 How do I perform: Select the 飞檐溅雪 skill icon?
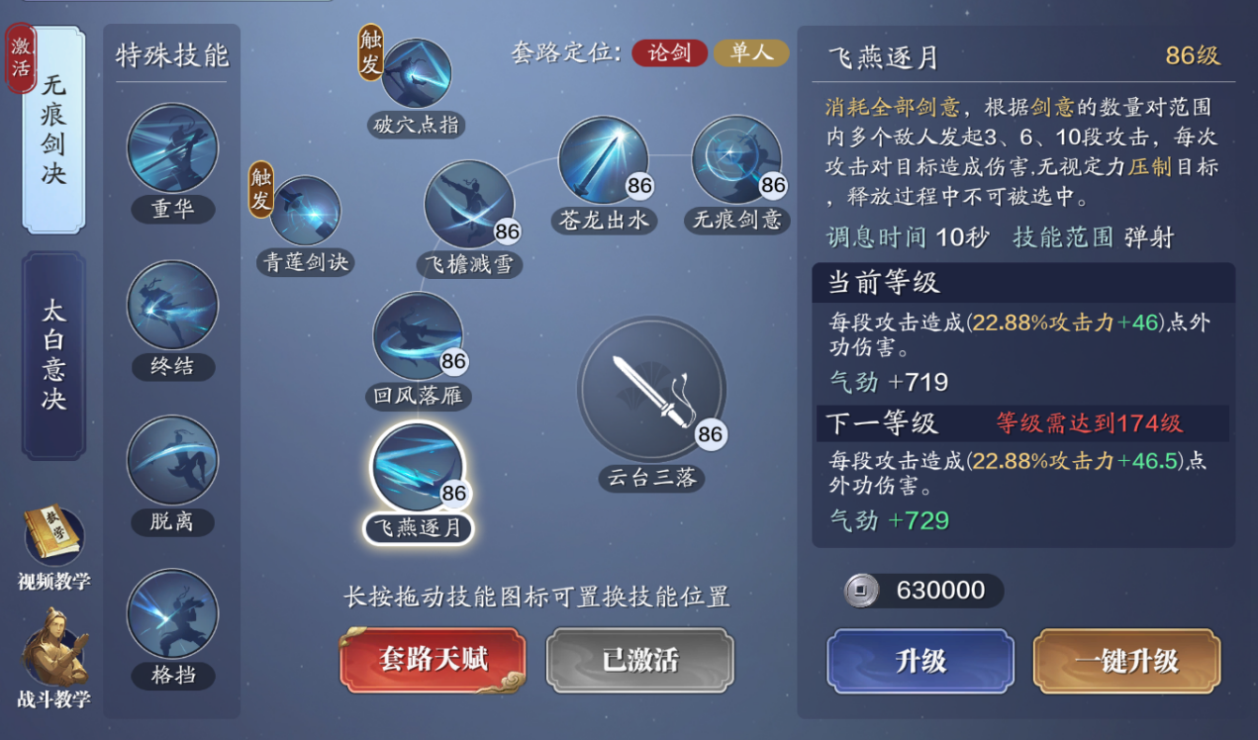pyautogui.click(x=469, y=206)
